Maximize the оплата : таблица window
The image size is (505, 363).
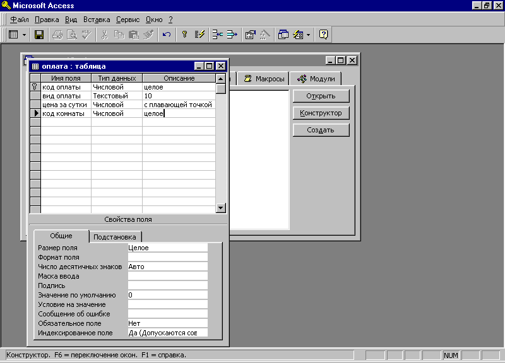[x=210, y=66]
